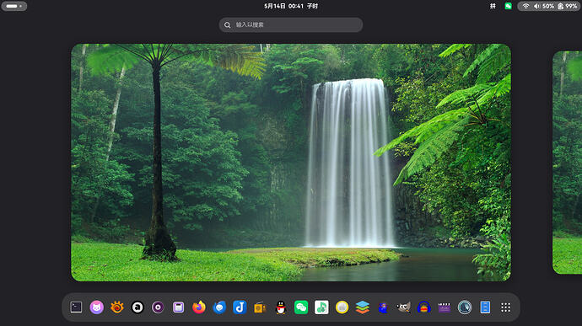
Task: Launch the green music note app
Action: click(321, 307)
